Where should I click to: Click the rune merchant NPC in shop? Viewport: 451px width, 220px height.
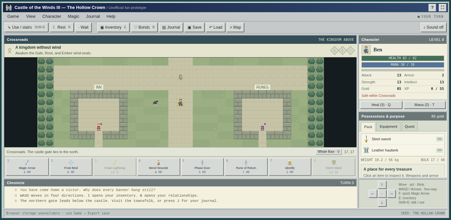tap(262, 127)
